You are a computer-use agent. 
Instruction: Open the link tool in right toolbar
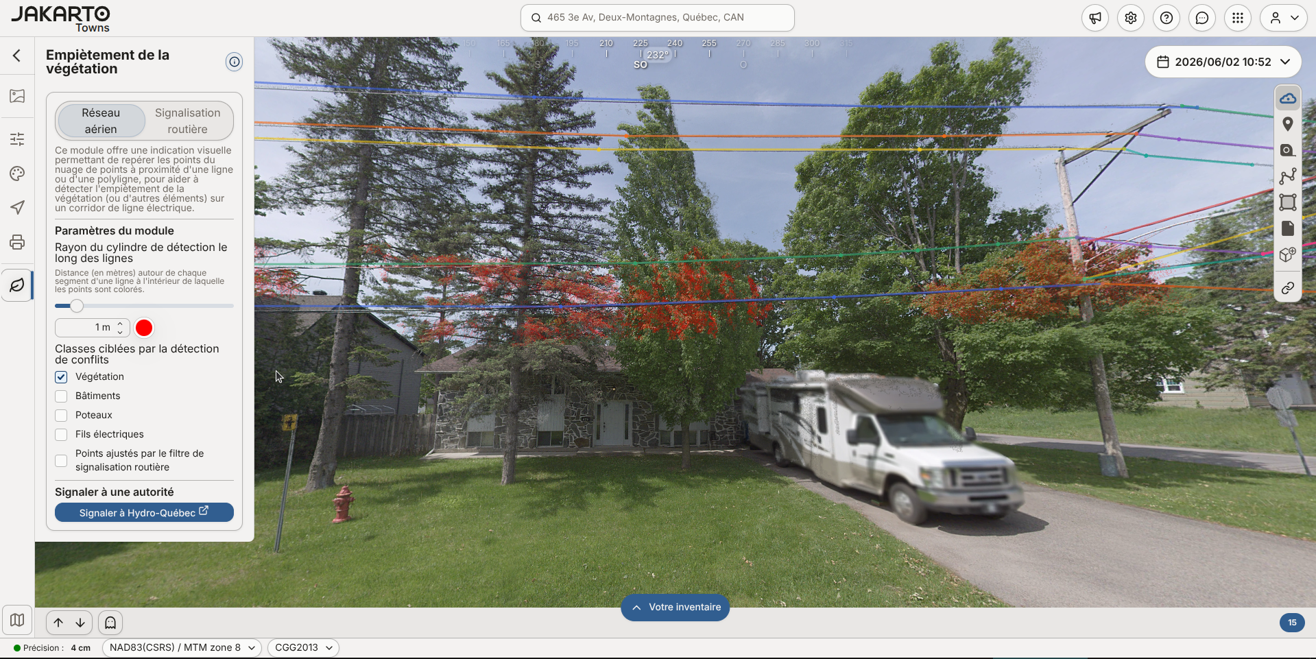[x=1288, y=288]
